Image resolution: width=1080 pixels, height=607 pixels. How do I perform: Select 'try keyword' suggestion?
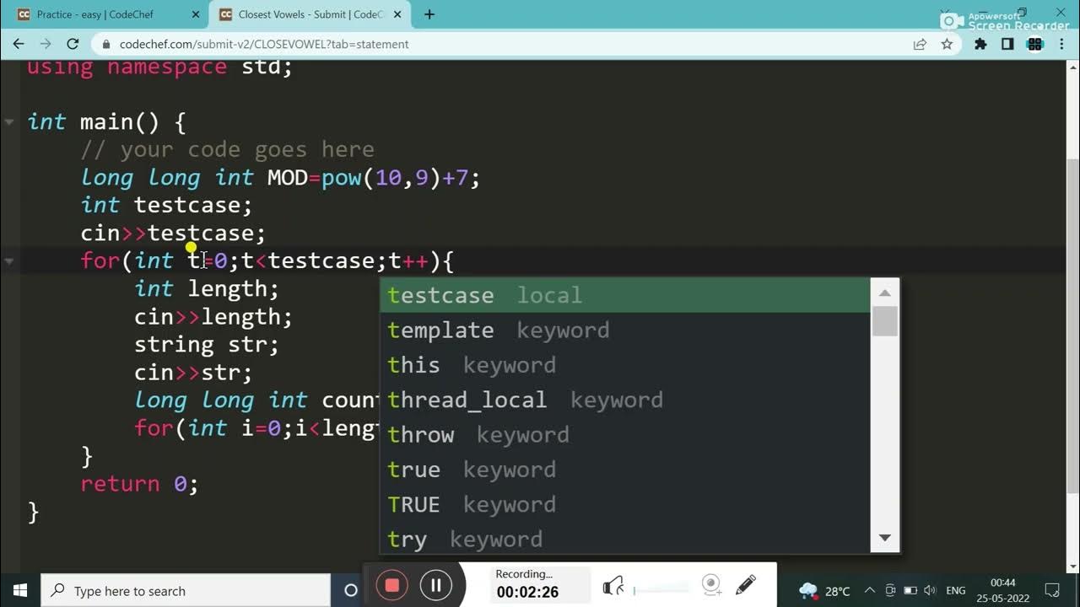pyautogui.click(x=624, y=539)
